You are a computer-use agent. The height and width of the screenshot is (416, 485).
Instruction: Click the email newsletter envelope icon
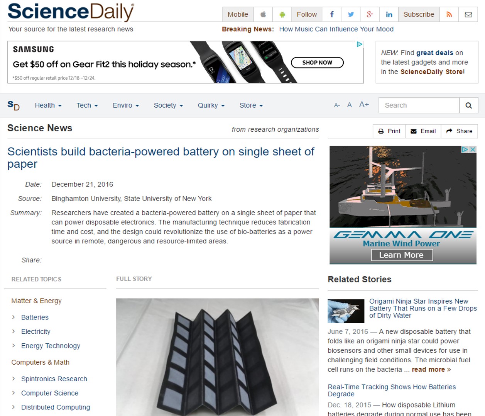pyautogui.click(x=468, y=15)
